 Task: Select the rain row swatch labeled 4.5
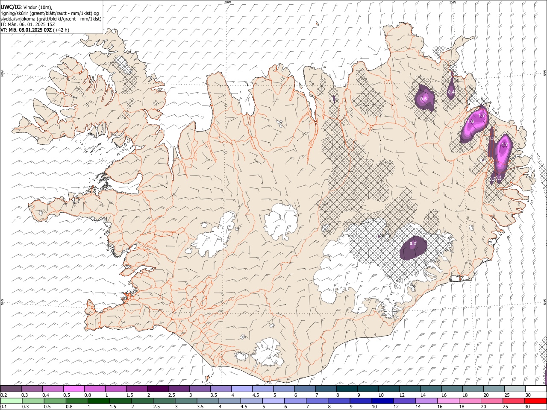[251, 401]
